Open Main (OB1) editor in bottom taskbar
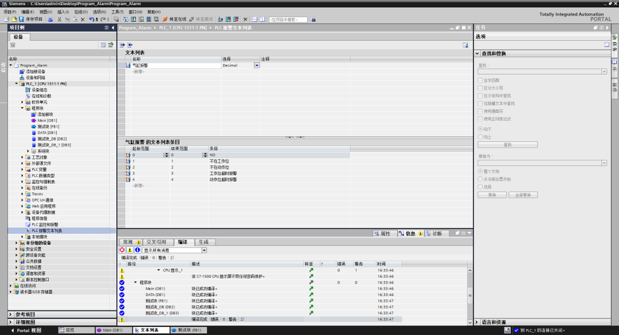The height and width of the screenshot is (335, 619). (113, 330)
